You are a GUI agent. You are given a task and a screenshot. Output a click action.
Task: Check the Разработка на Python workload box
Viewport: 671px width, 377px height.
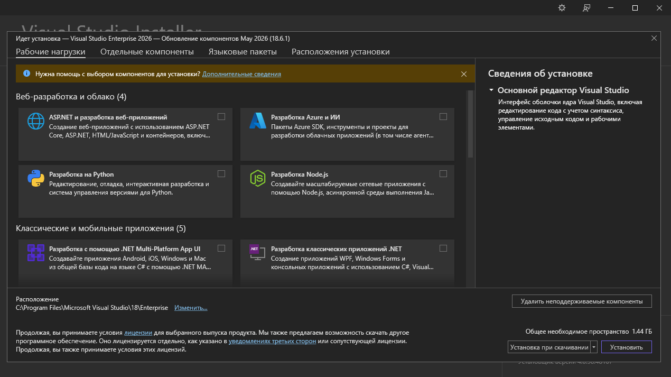point(221,173)
